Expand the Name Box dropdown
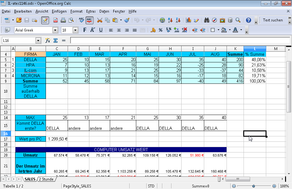Screen dimensions: 292x189 tap(38, 40)
